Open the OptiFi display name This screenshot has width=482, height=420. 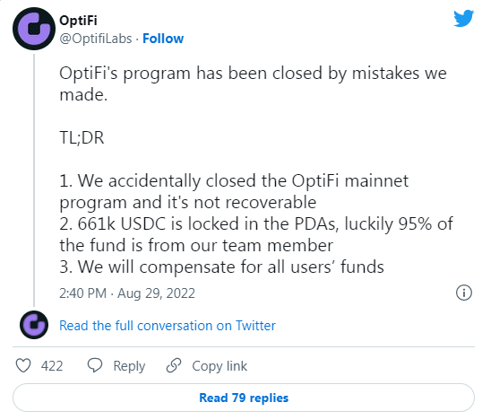coord(78,21)
